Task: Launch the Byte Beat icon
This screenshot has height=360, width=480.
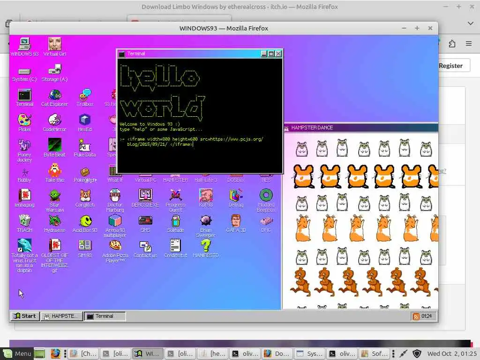Action: [x=54, y=148]
